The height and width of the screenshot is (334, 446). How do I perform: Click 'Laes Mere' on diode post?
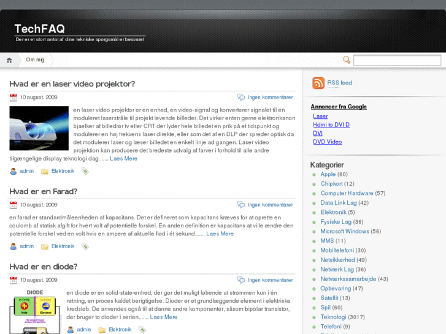coord(164,317)
